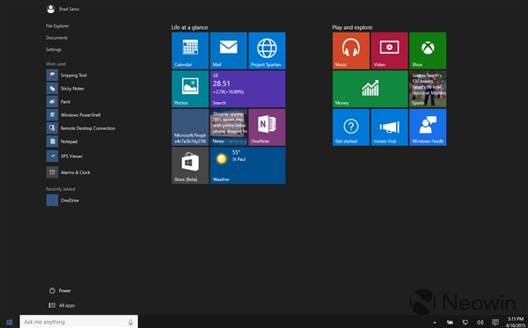Open the Search stock tile showing 28.51
The image size is (528, 328).
pos(248,89)
